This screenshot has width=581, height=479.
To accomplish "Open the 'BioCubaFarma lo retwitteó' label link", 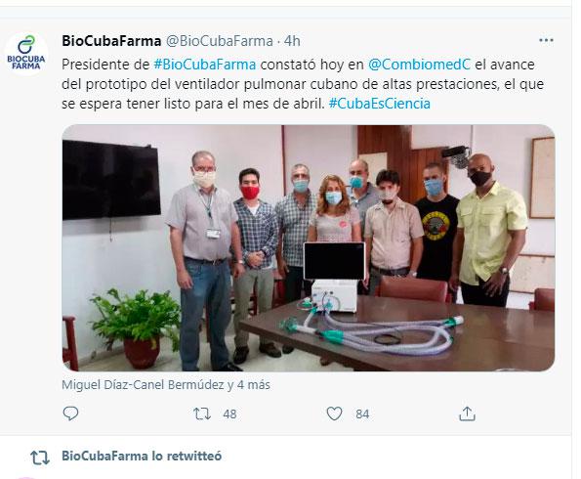I will (142, 456).
